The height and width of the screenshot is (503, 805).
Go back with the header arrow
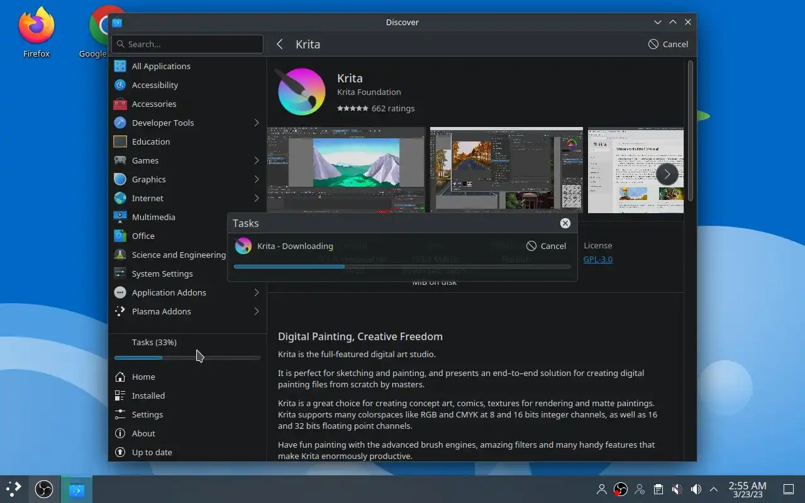[x=280, y=44]
